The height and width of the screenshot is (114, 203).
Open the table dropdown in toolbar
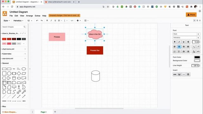click(86, 21)
